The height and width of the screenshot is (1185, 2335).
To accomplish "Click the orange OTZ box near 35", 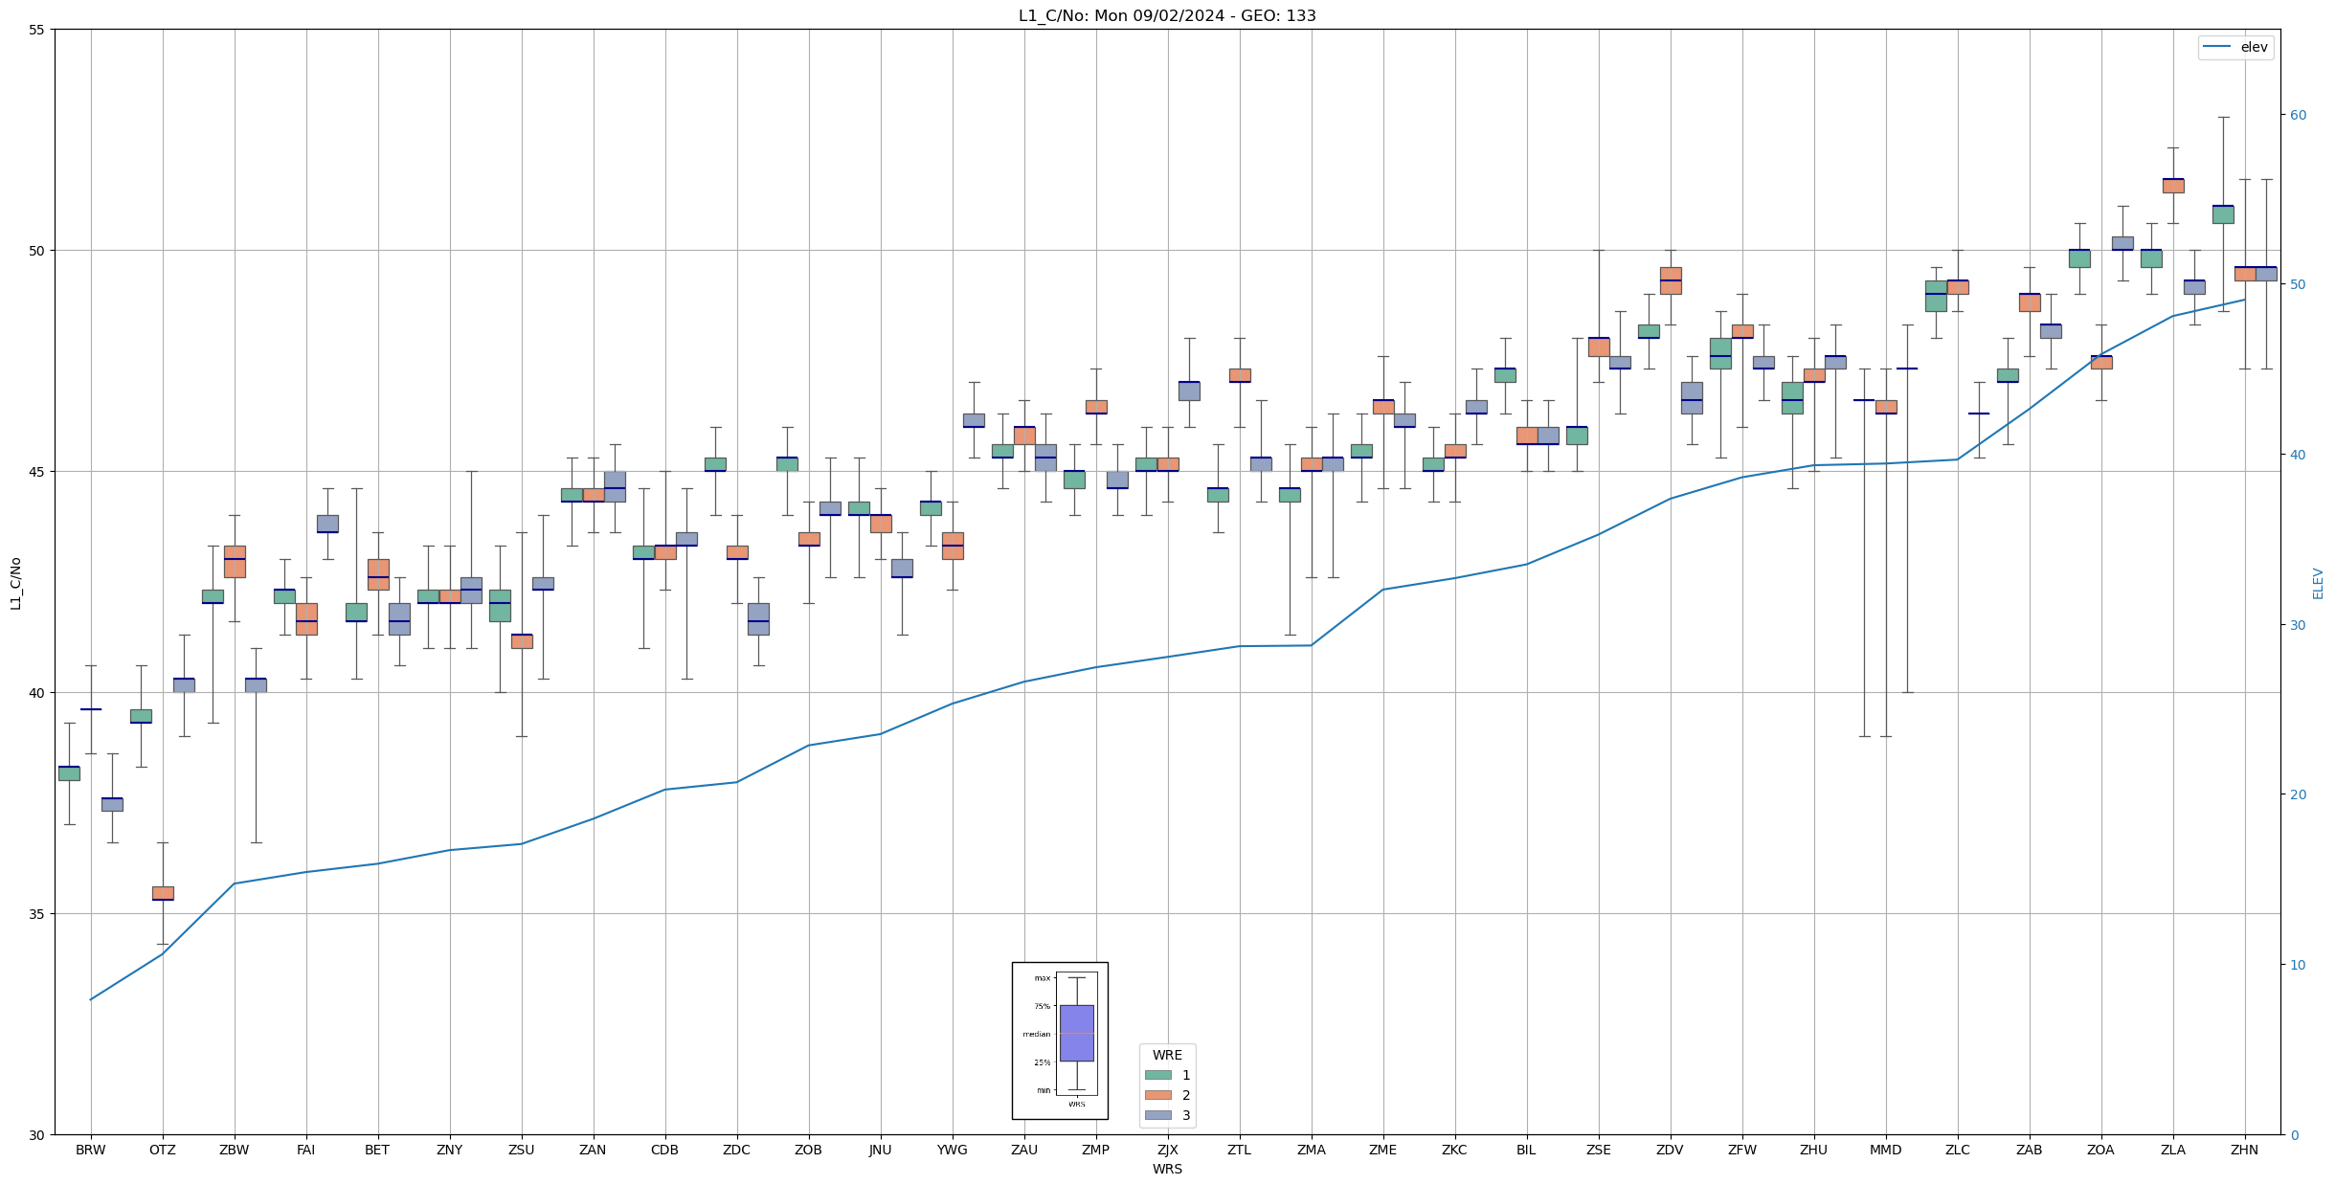I will pos(163,893).
